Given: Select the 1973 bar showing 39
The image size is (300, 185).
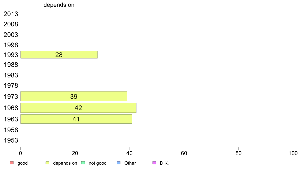Looking at the screenshot, I should pyautogui.click(x=74, y=96).
